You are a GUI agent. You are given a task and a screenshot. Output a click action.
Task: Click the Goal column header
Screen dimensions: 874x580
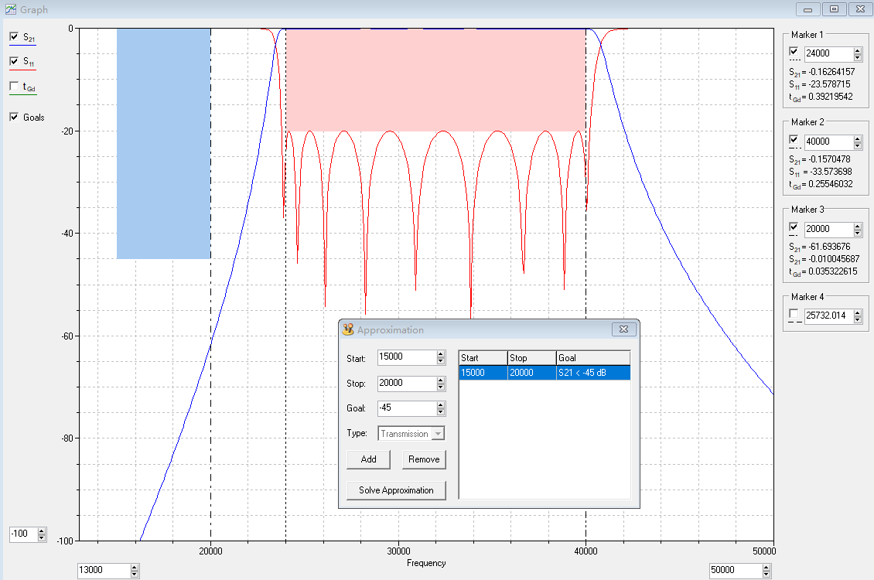pos(592,358)
